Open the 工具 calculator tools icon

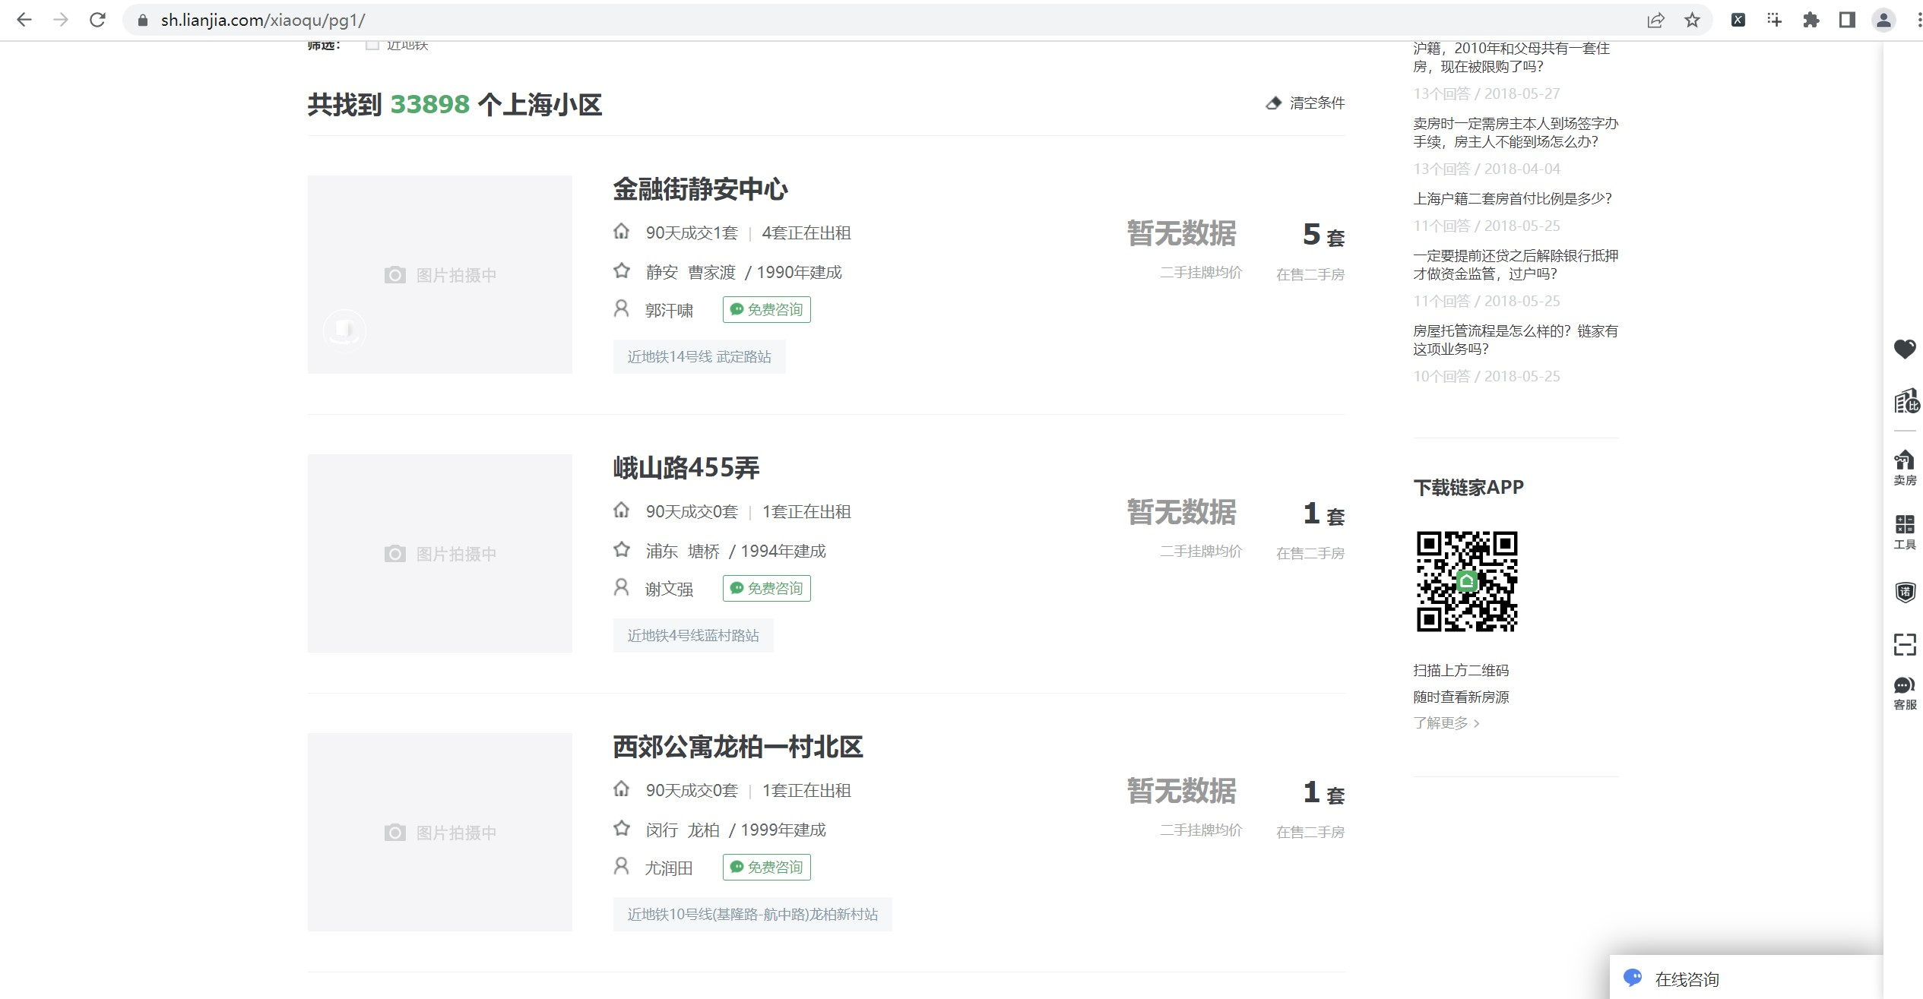[x=1904, y=531]
